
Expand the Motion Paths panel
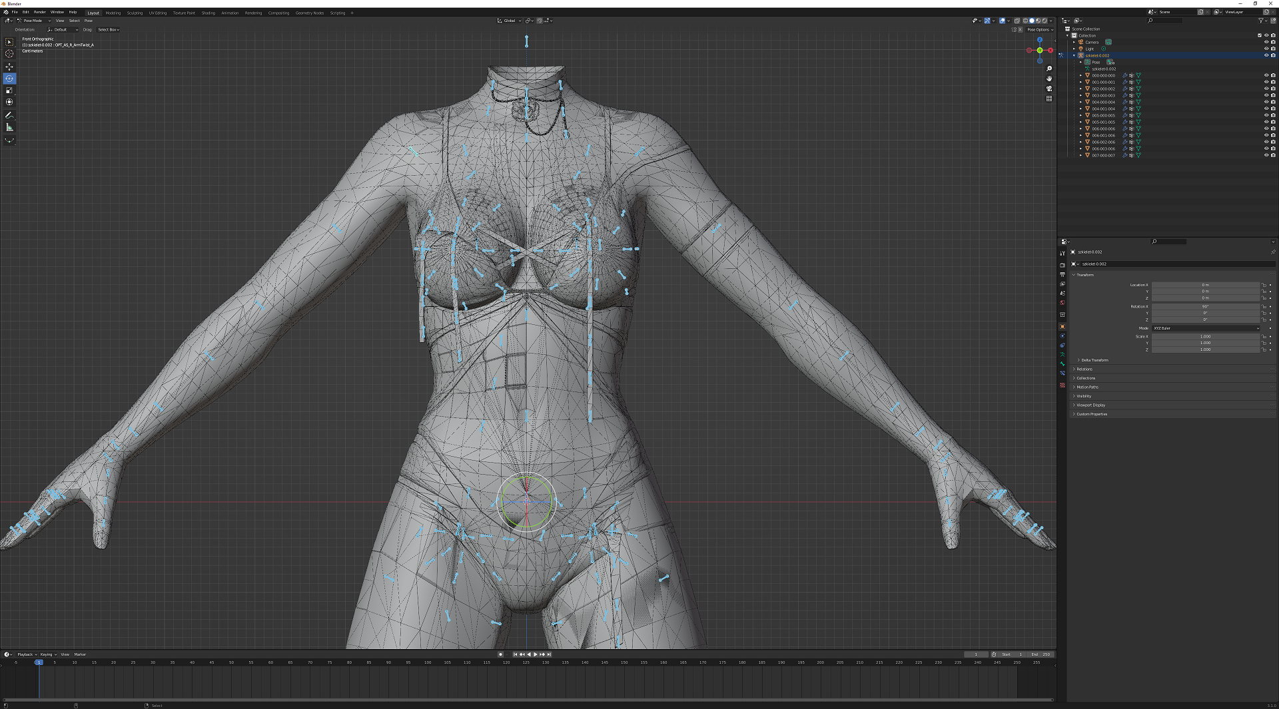1087,387
